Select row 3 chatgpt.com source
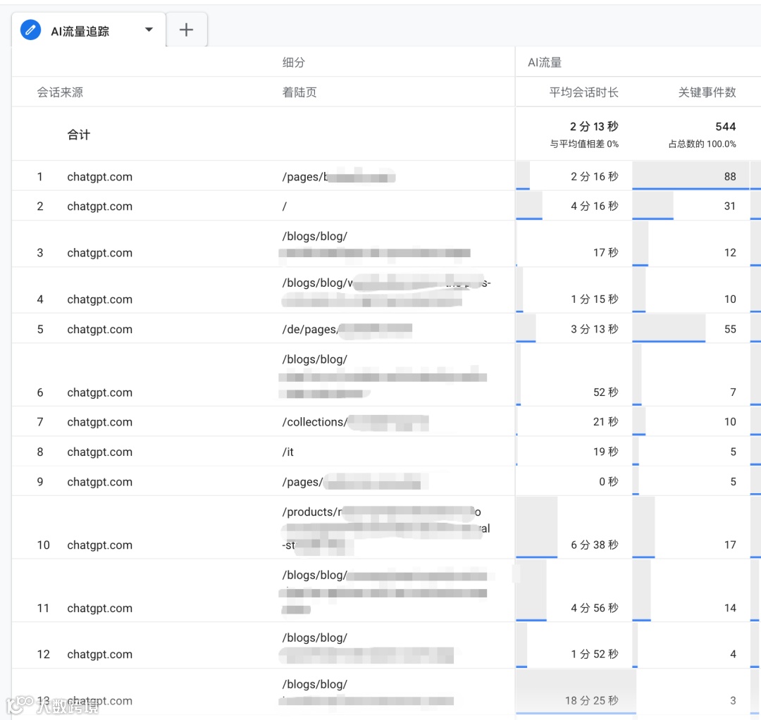This screenshot has width=761, height=720. 99,253
